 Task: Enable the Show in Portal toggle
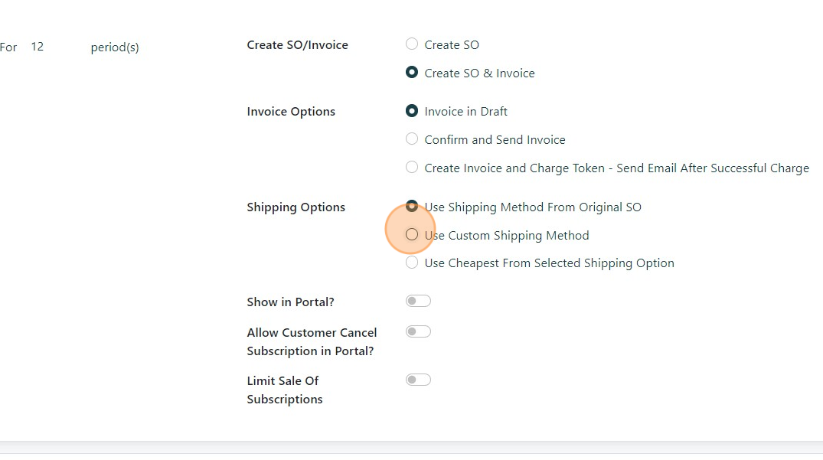[418, 302]
